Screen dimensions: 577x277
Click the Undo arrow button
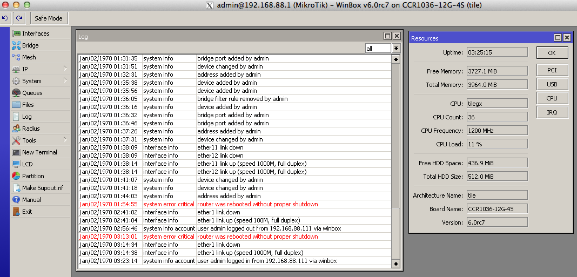coord(5,18)
